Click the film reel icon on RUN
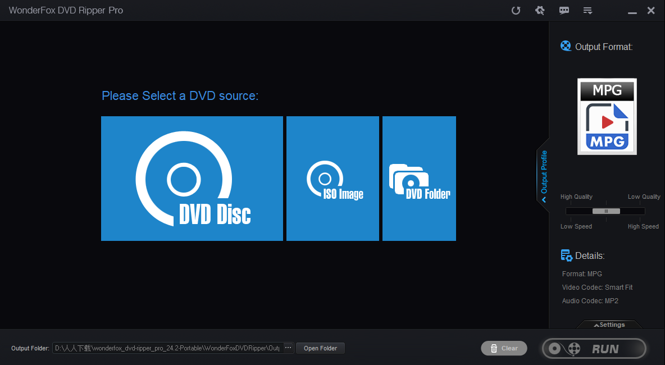The height and width of the screenshot is (365, 665). 574,348
